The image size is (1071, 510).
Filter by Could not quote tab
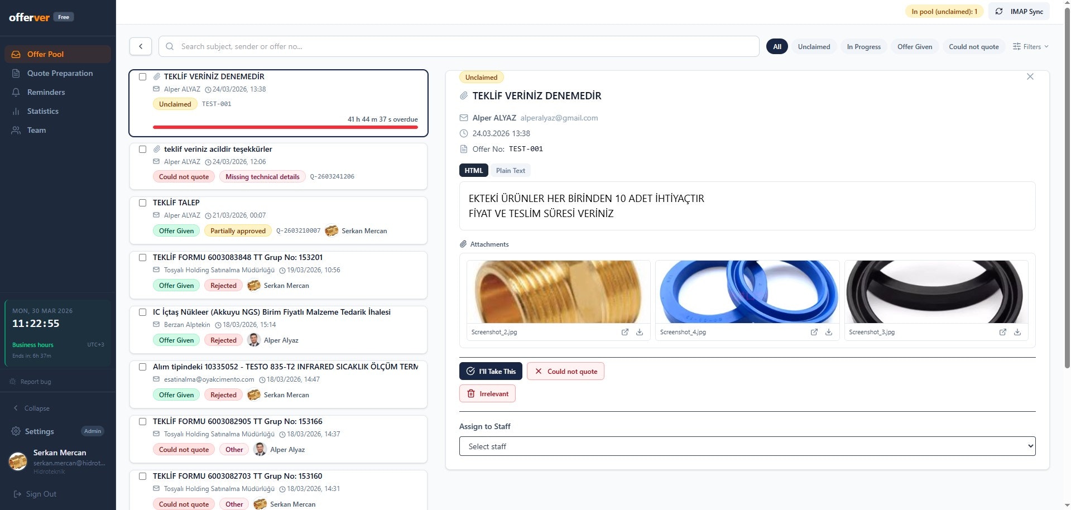974,46
